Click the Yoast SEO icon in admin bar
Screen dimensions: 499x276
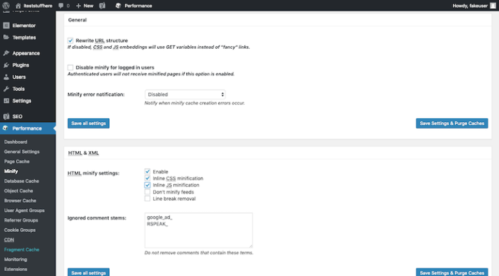(x=102, y=5)
